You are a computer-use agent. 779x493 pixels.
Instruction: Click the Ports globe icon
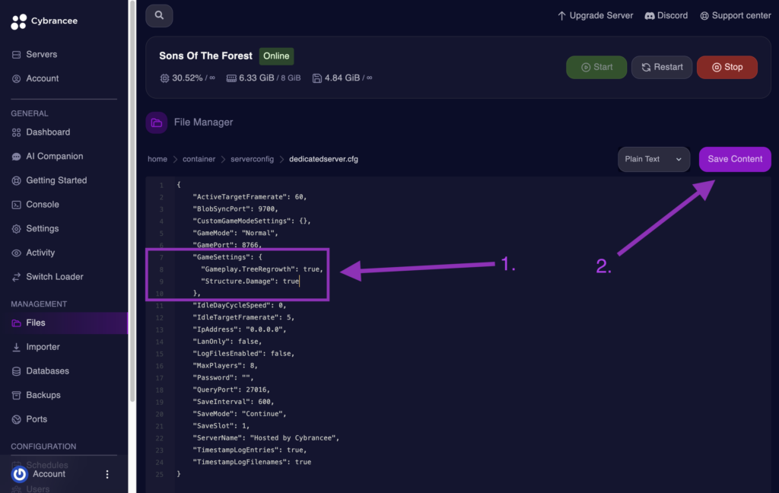coord(17,419)
